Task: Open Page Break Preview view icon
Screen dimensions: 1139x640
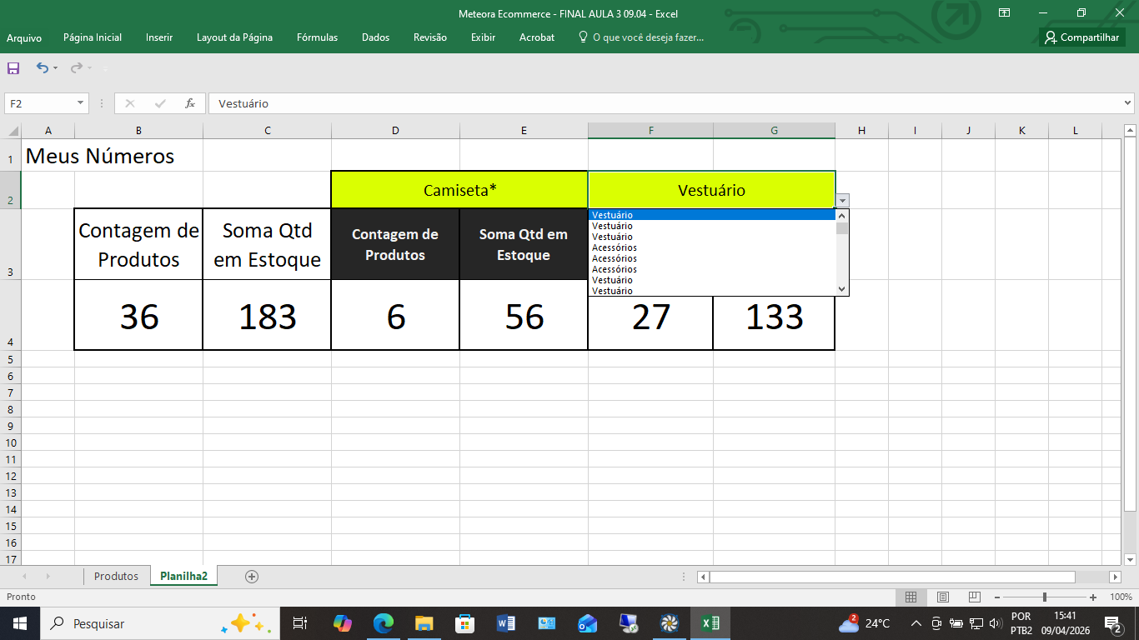Action: 974,597
